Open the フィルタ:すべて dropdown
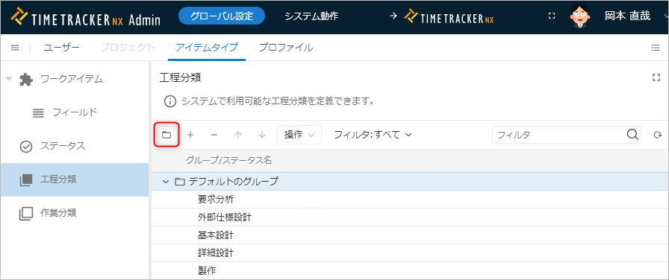 [373, 135]
